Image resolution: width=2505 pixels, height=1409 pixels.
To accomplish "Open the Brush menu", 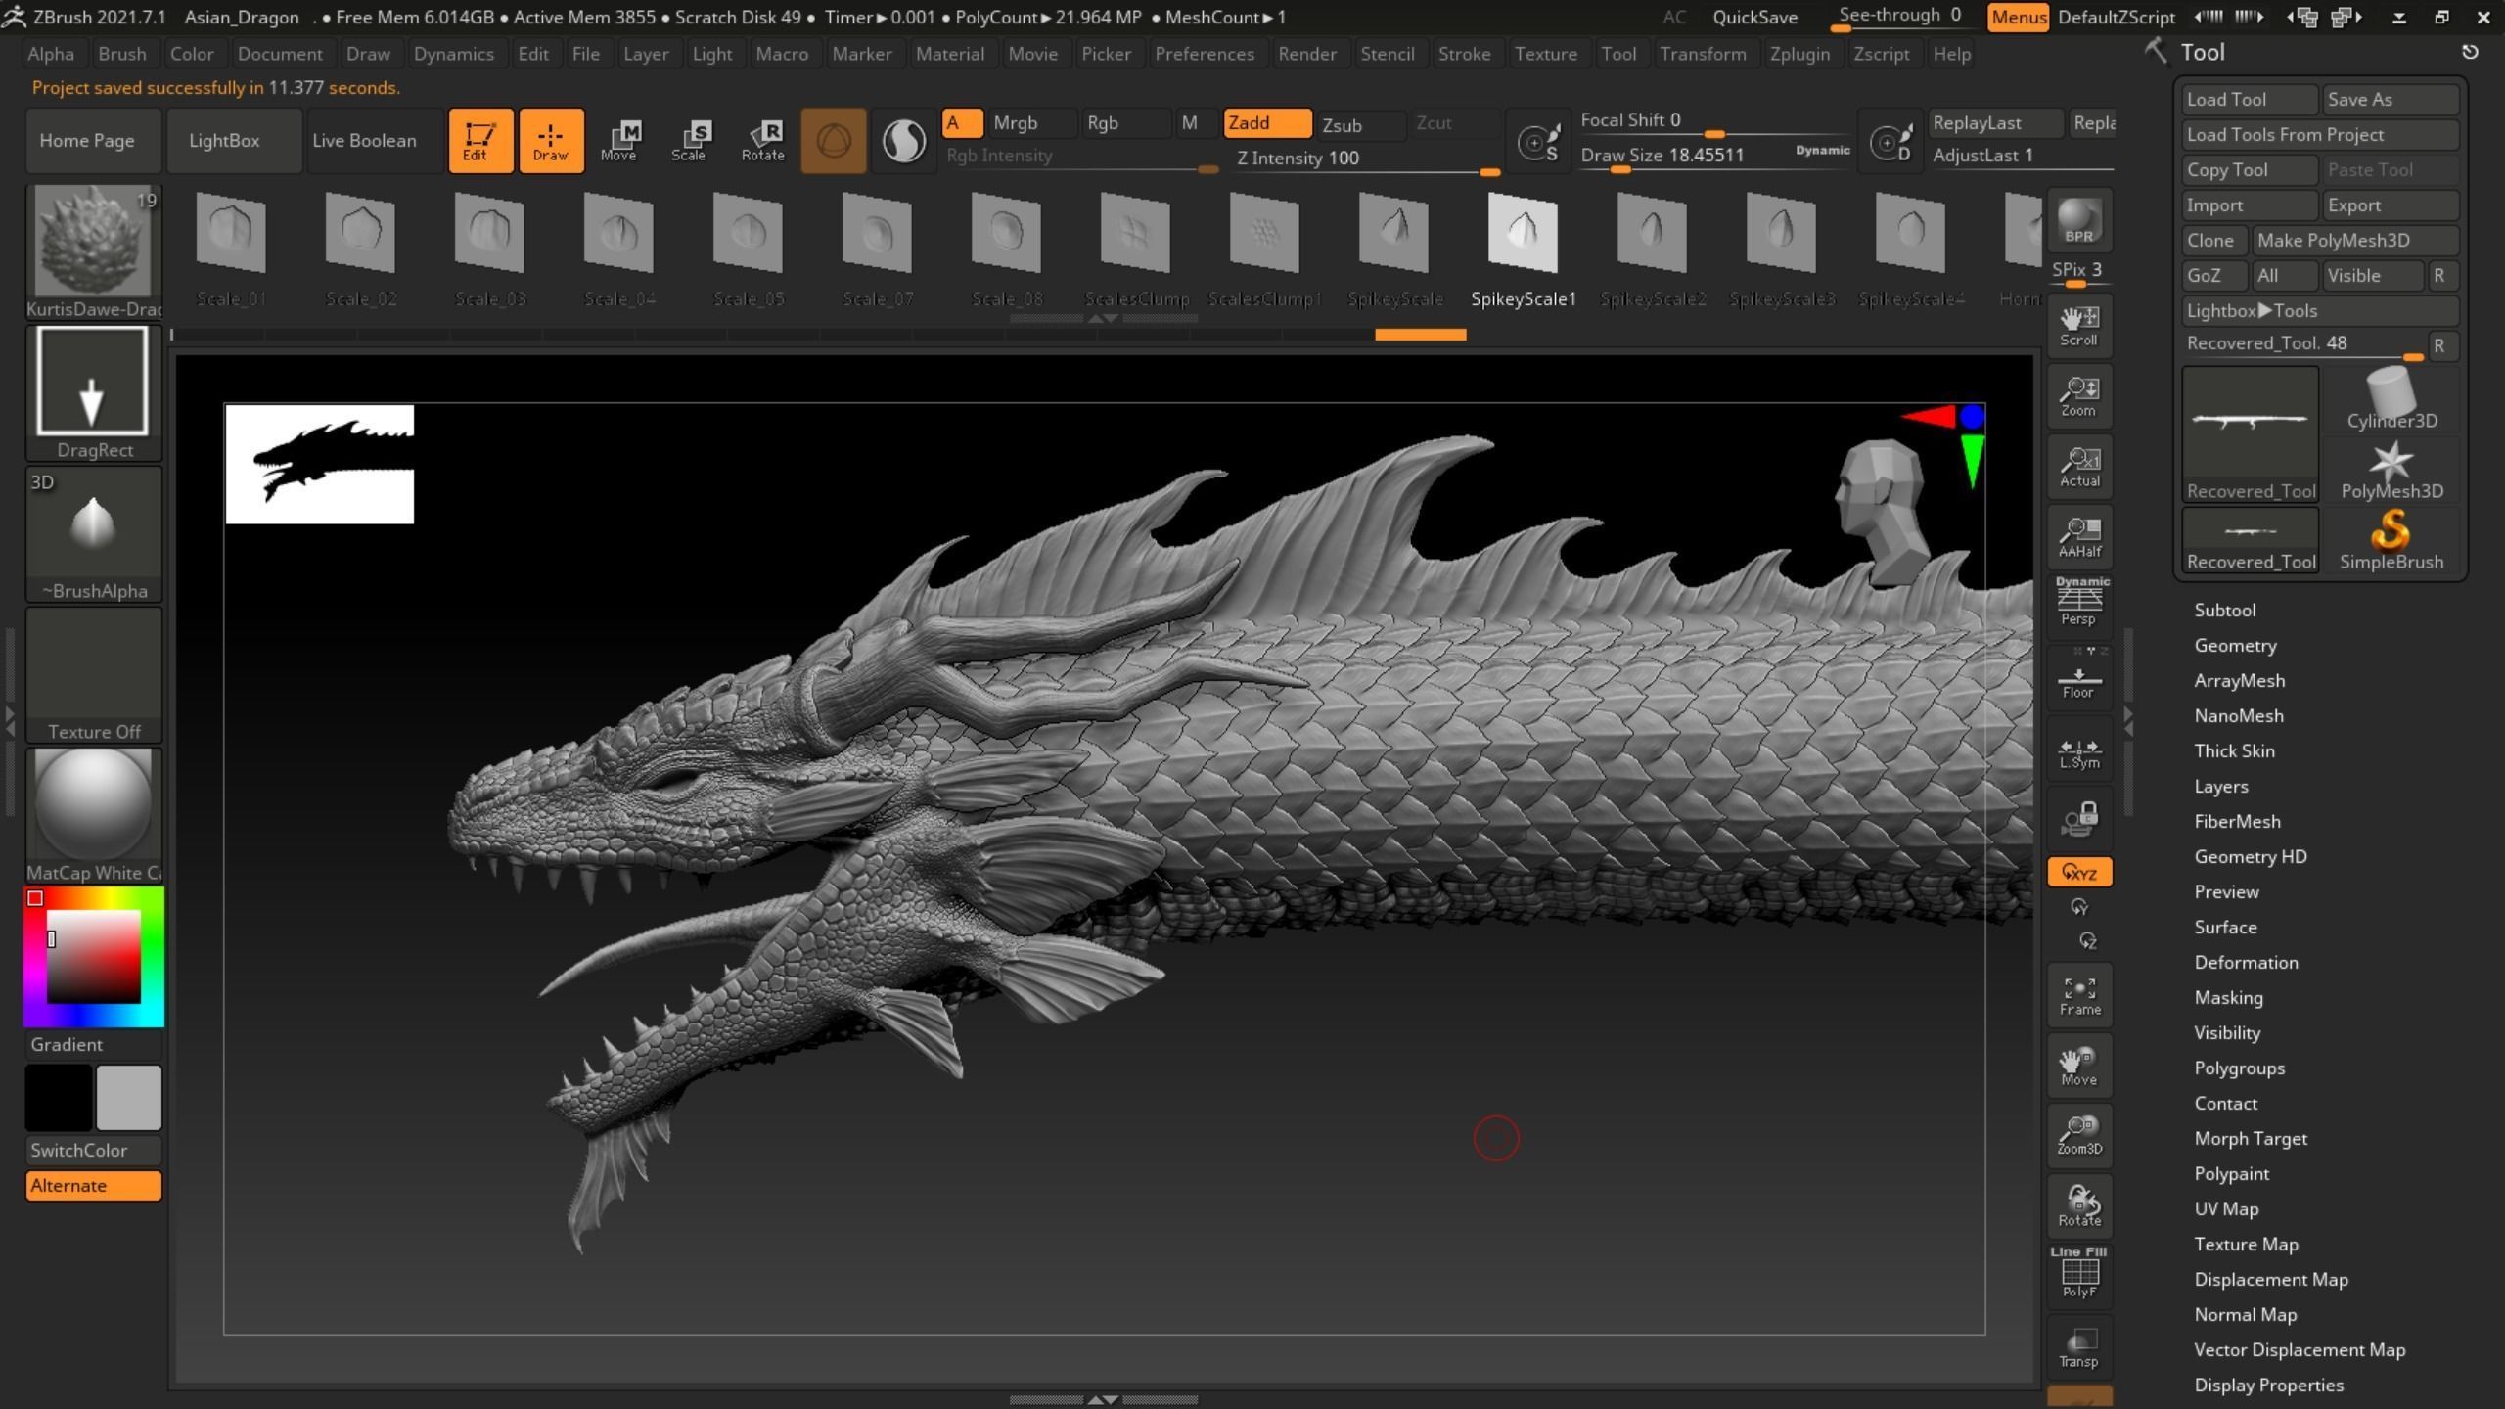I will coord(122,54).
